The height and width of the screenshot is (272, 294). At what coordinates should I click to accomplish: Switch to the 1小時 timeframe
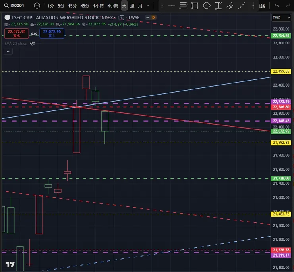point(98,6)
